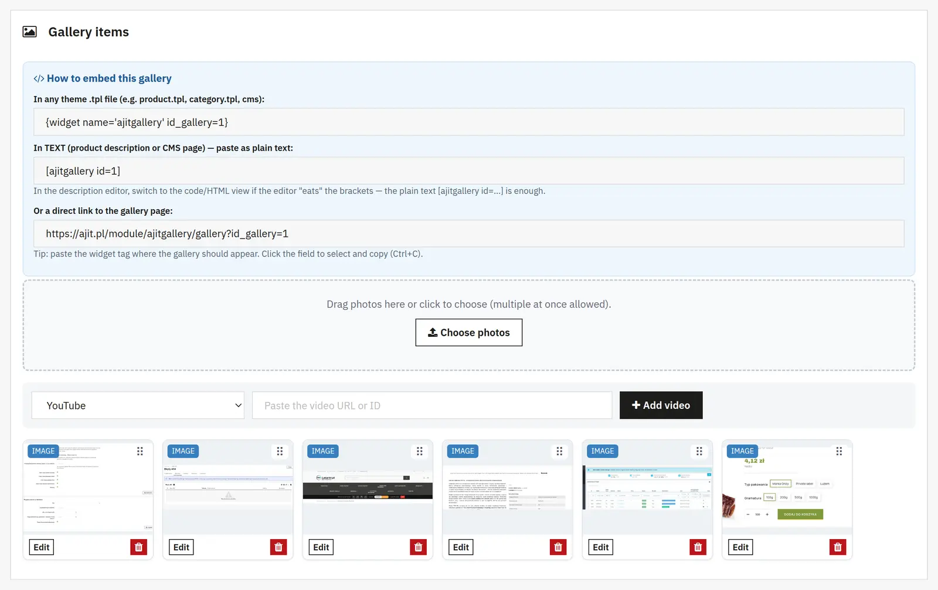The image size is (938, 590).
Task: Click the 'How to embed this gallery' heading
Action: pyautogui.click(x=109, y=79)
